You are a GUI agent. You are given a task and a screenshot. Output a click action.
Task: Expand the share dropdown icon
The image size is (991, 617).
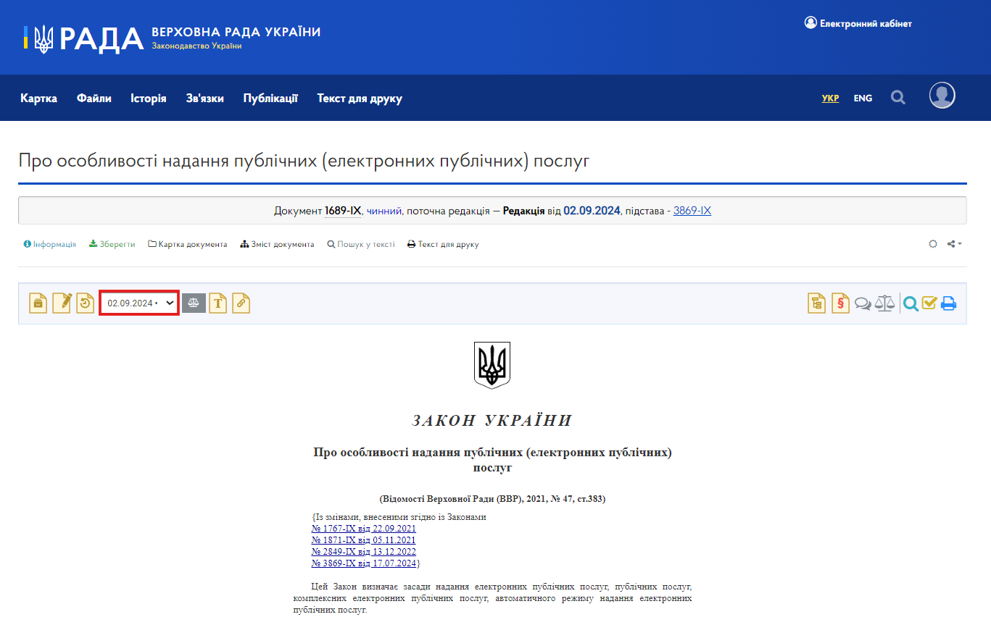click(x=955, y=244)
